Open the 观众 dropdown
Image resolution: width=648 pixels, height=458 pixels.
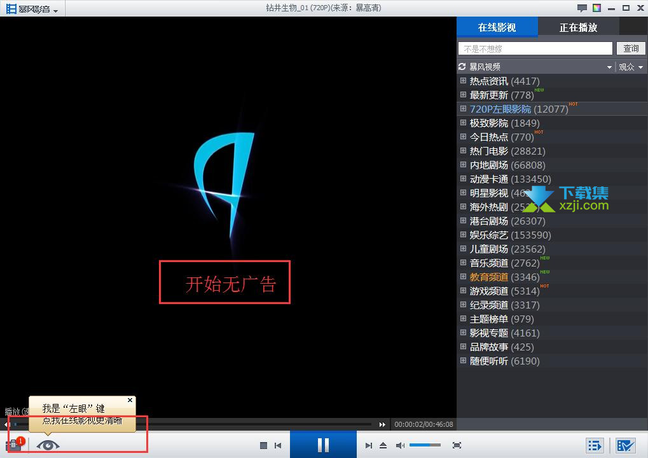tap(631, 67)
